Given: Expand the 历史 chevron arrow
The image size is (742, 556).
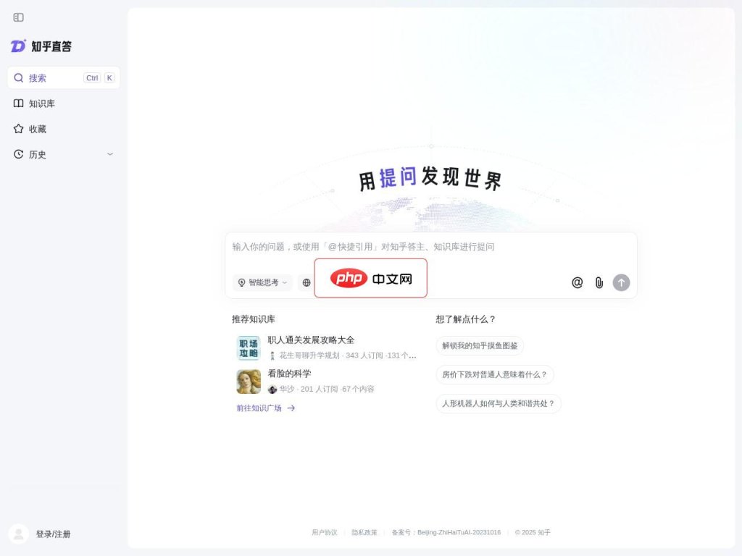Looking at the screenshot, I should (110, 155).
